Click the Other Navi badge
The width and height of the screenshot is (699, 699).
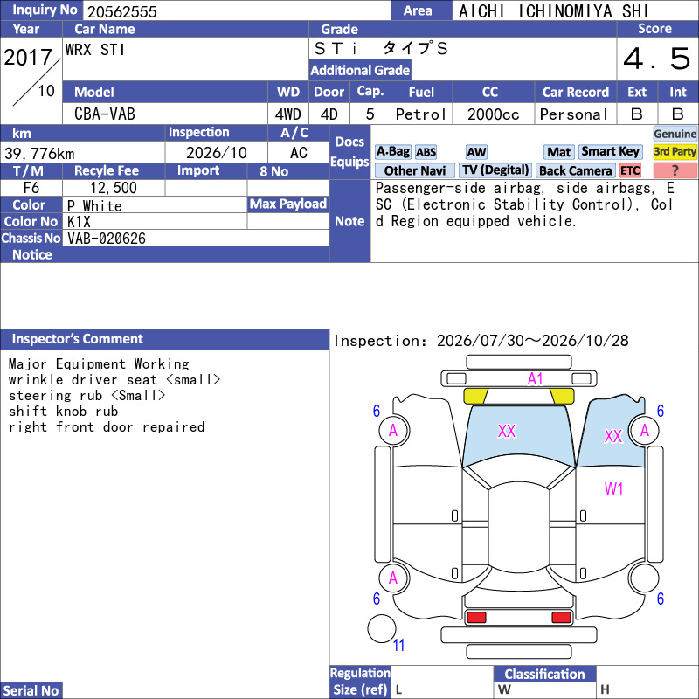[x=414, y=170]
